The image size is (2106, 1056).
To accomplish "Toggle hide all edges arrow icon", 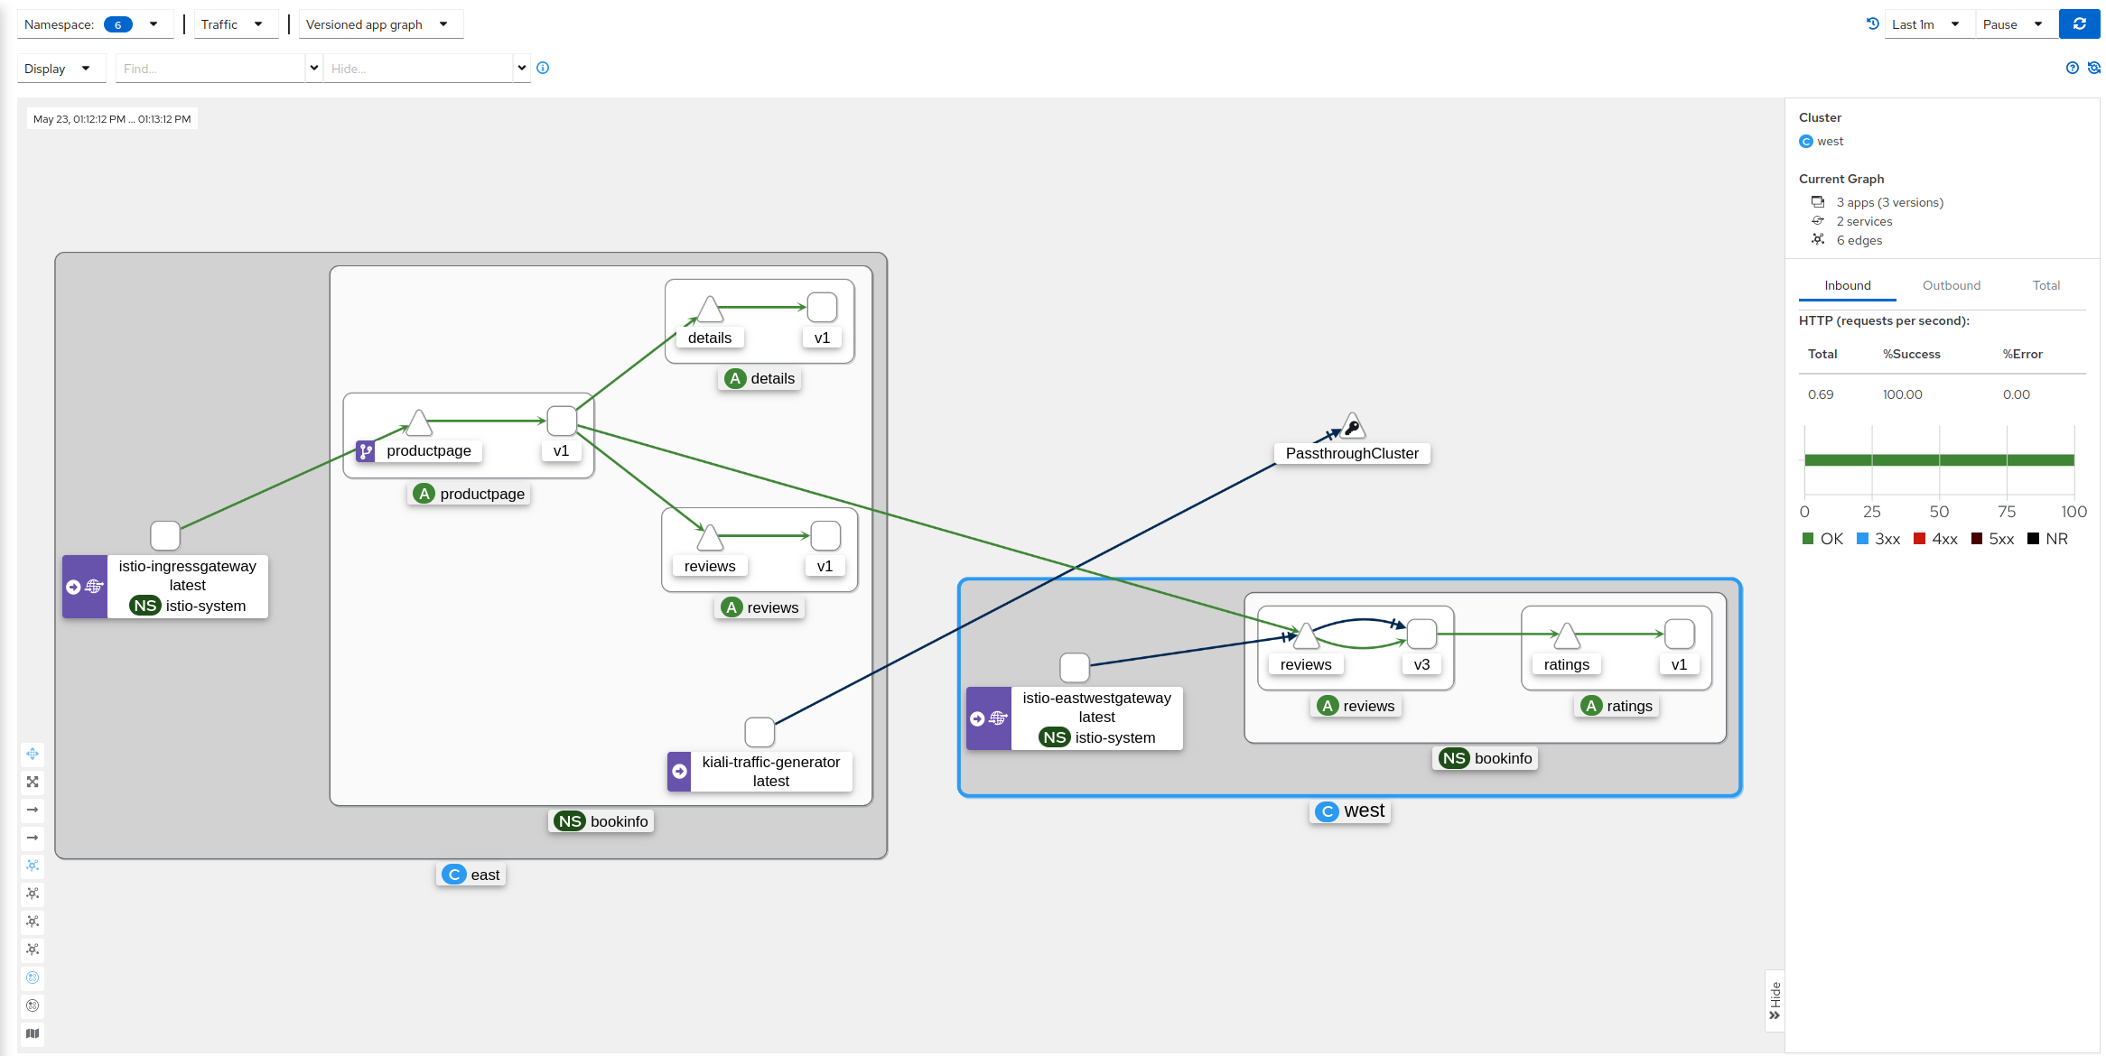I will tap(33, 838).
